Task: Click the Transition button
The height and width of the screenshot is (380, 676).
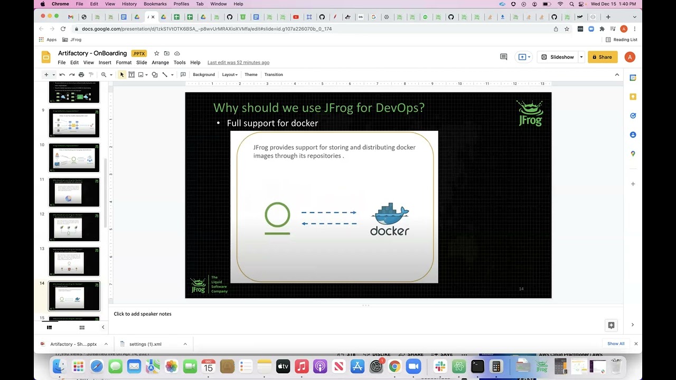Action: tap(274, 74)
